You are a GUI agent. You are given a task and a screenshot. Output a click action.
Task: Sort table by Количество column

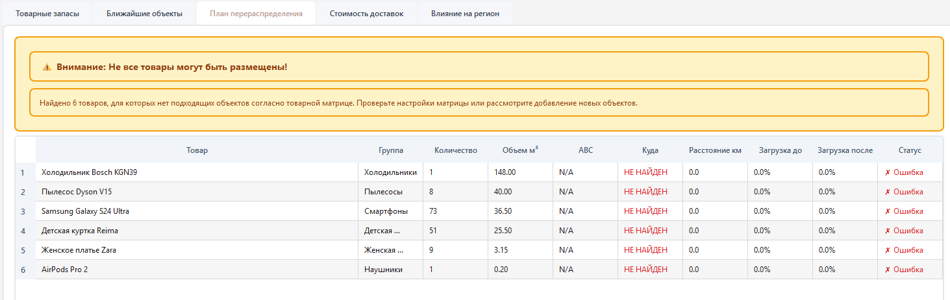click(455, 150)
